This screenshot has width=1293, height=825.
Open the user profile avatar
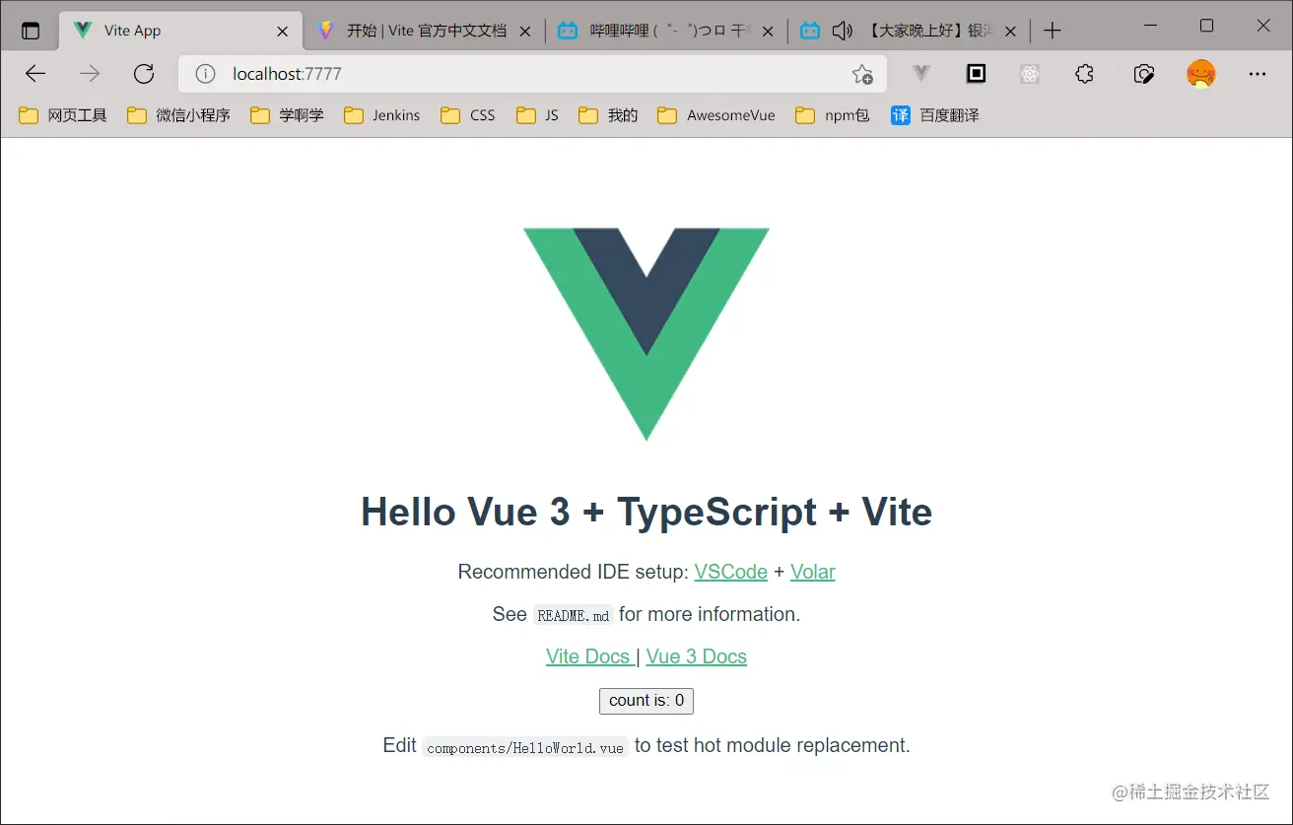point(1201,74)
